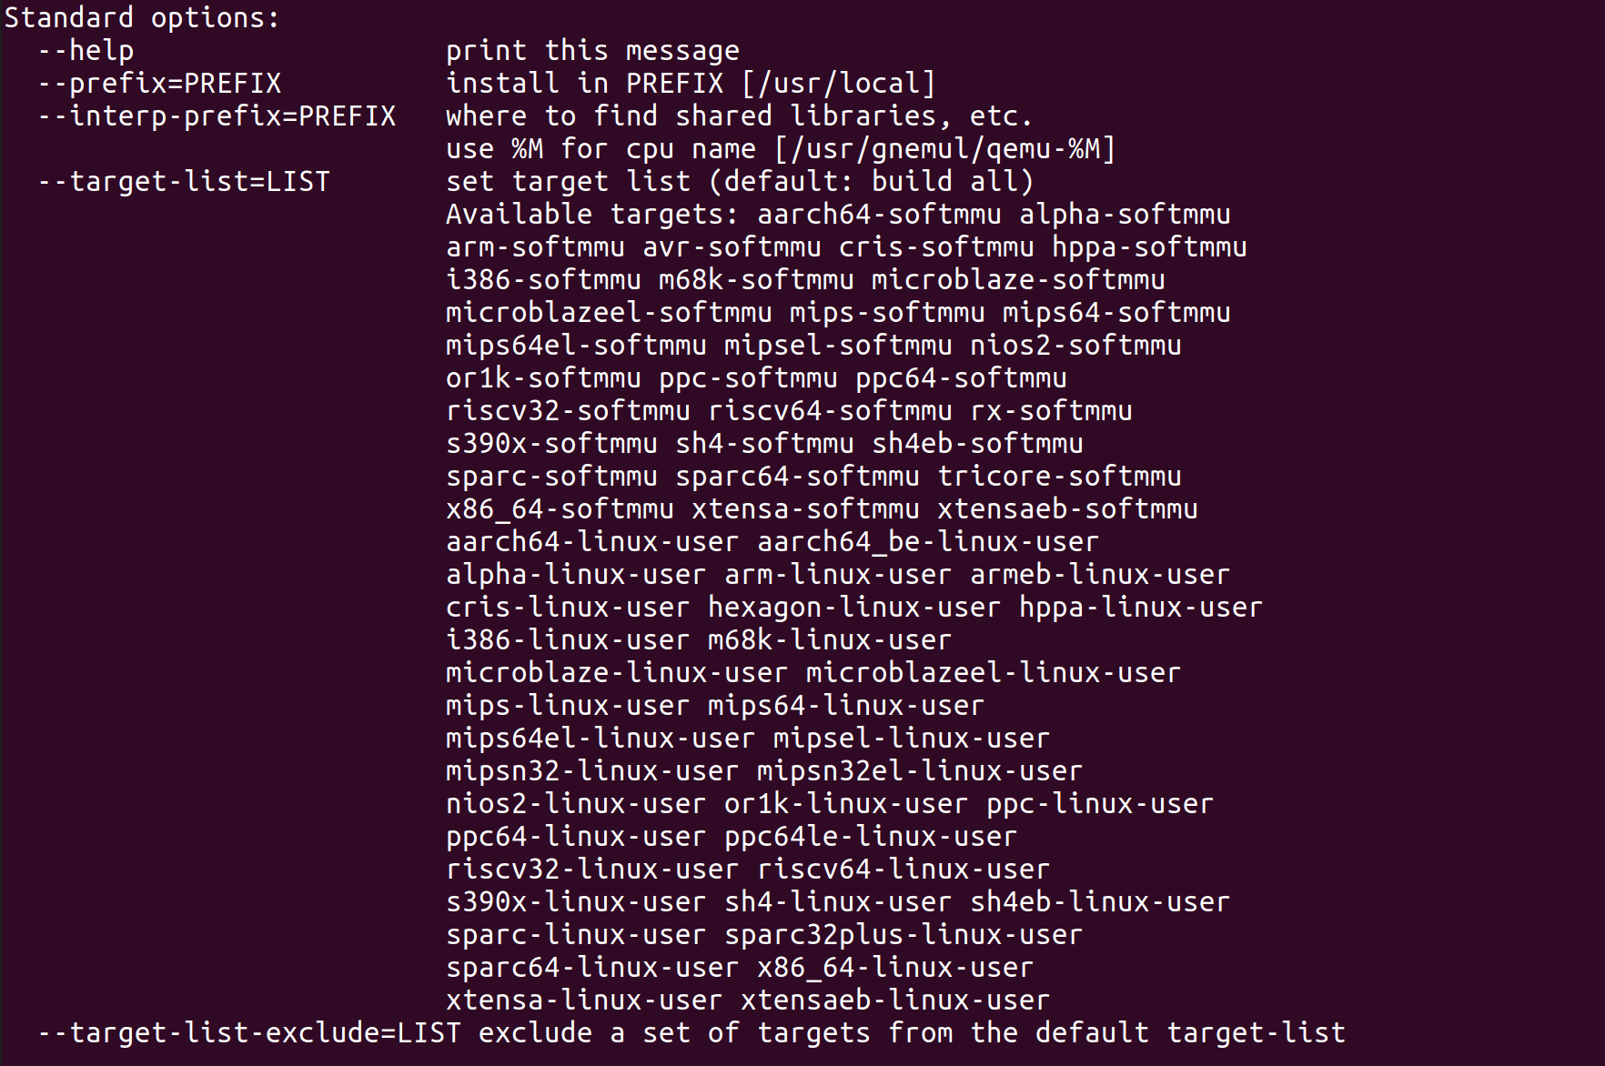Image resolution: width=1605 pixels, height=1066 pixels.
Task: Click the sparc32plus-linux-user target
Action: [x=903, y=935]
